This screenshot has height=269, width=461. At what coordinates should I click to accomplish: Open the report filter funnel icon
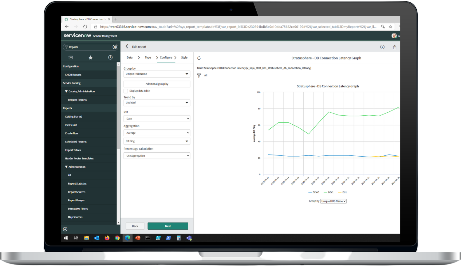tap(199, 75)
